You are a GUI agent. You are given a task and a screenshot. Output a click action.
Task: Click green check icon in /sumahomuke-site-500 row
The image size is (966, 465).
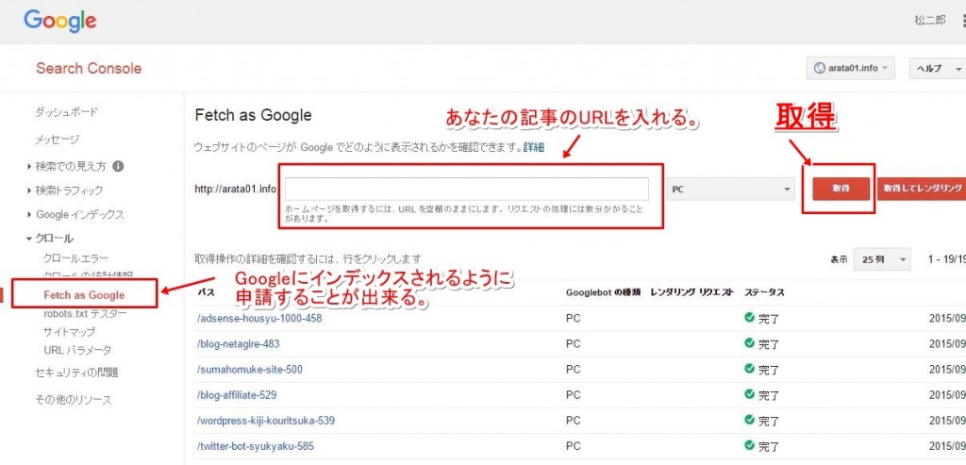(x=749, y=368)
